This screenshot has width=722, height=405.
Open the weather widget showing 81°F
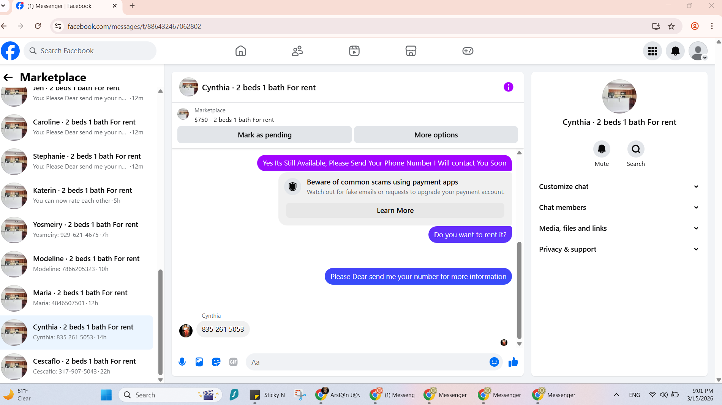click(x=17, y=395)
